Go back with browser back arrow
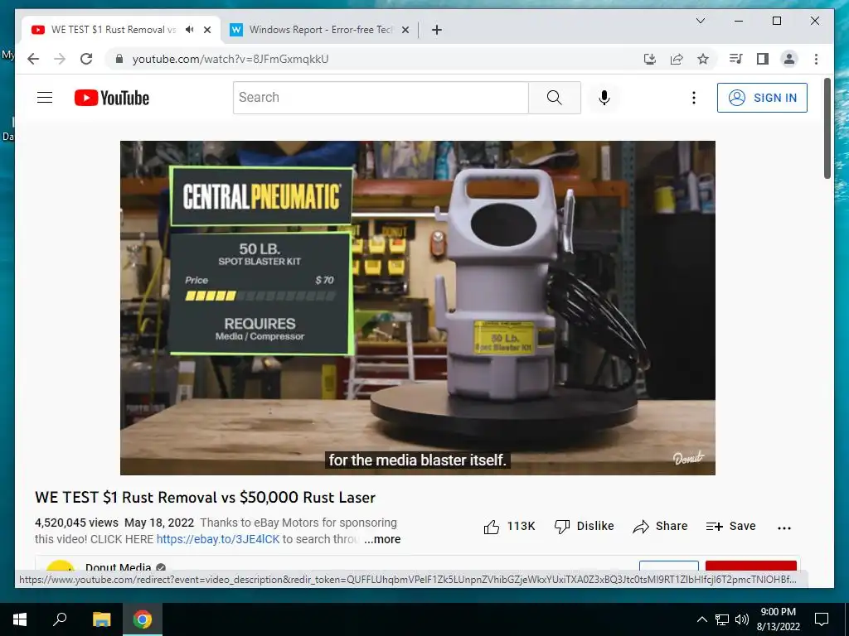Viewport: 849px width, 636px height. point(33,59)
